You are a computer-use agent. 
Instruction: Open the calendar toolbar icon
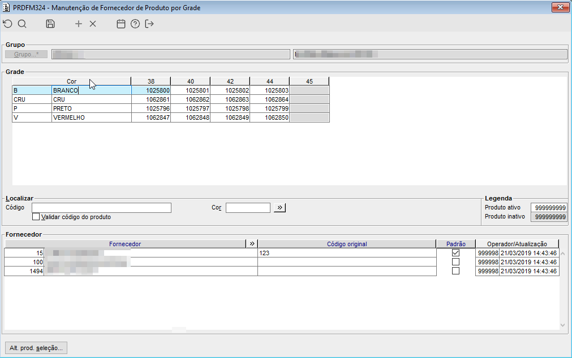121,24
